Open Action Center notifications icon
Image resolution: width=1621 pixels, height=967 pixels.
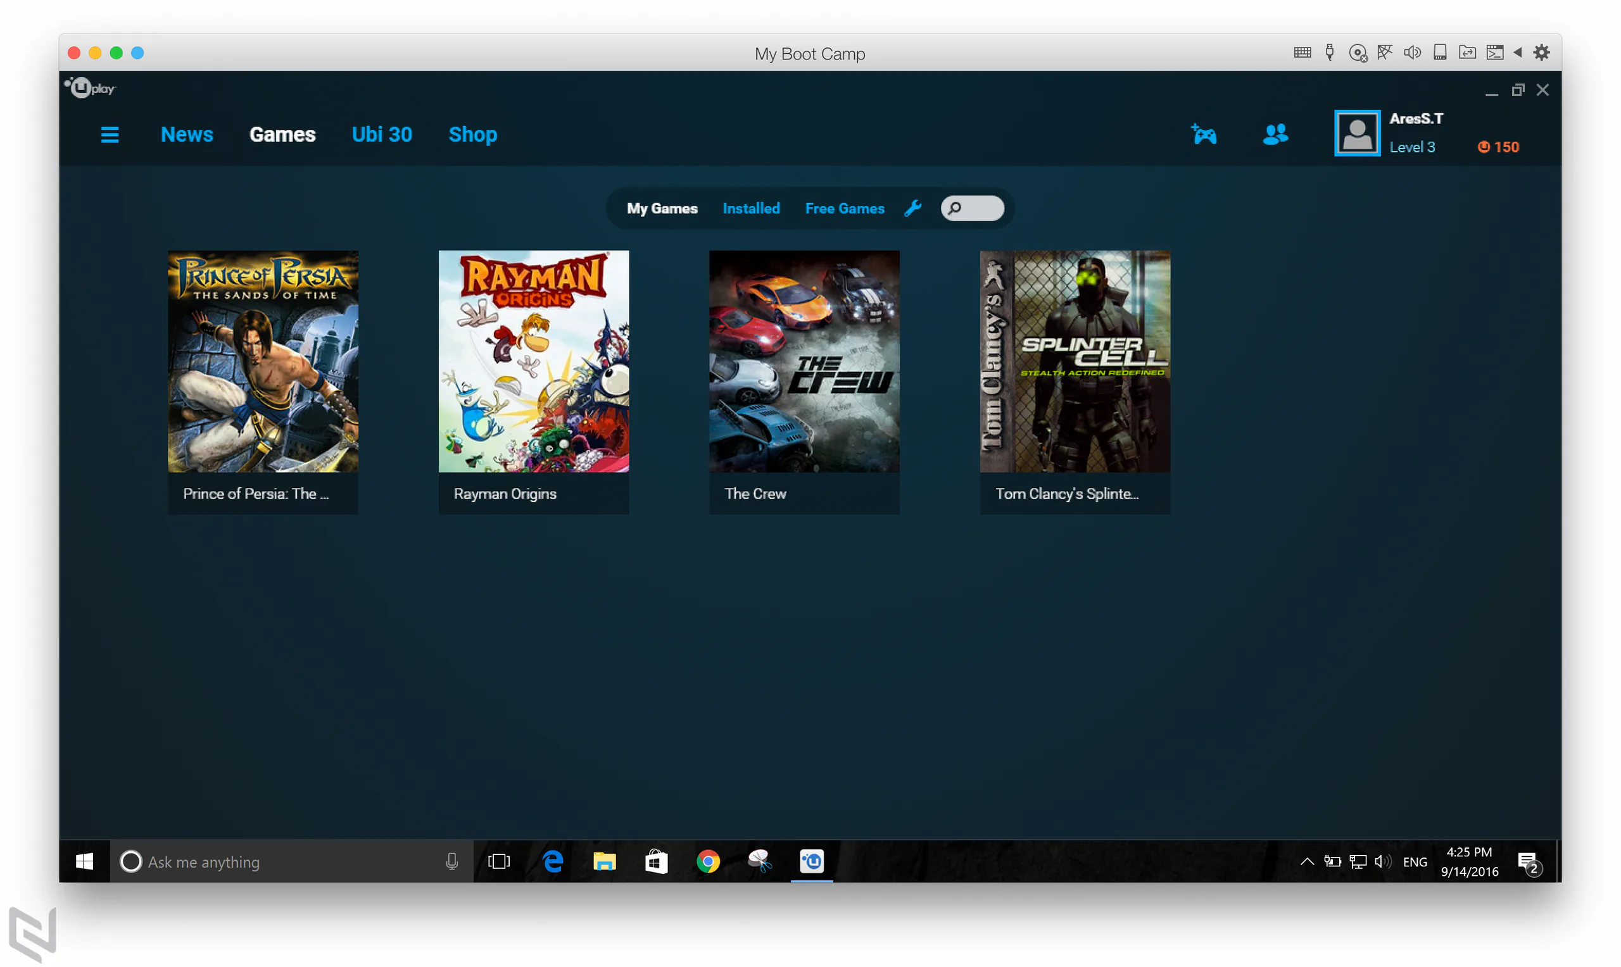pos(1529,862)
